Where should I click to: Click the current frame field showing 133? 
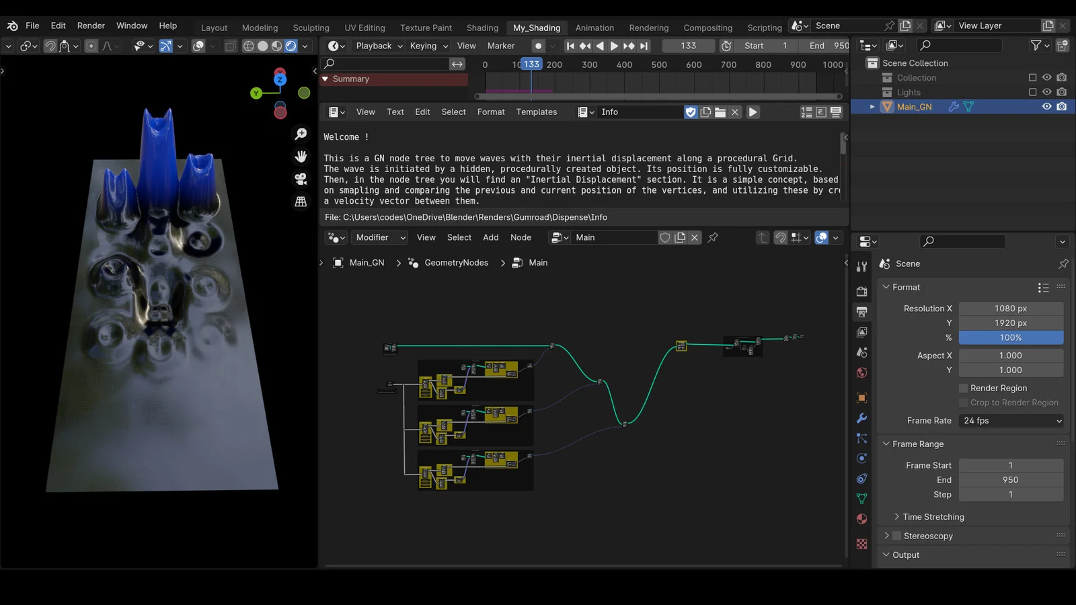pyautogui.click(x=688, y=46)
